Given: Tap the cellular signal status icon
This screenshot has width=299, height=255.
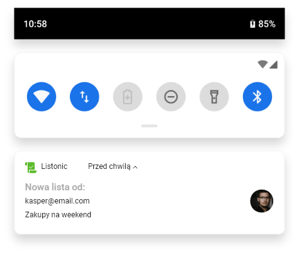Looking at the screenshot, I should [274, 65].
